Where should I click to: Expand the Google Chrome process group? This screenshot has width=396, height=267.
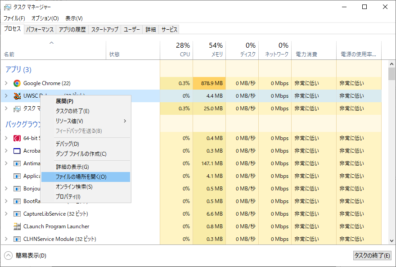[6, 83]
